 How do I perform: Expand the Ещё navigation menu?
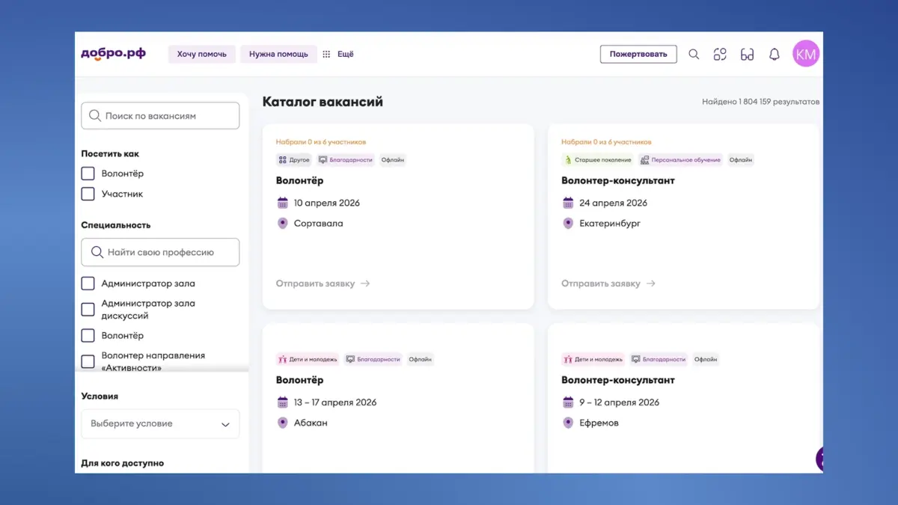(x=345, y=54)
